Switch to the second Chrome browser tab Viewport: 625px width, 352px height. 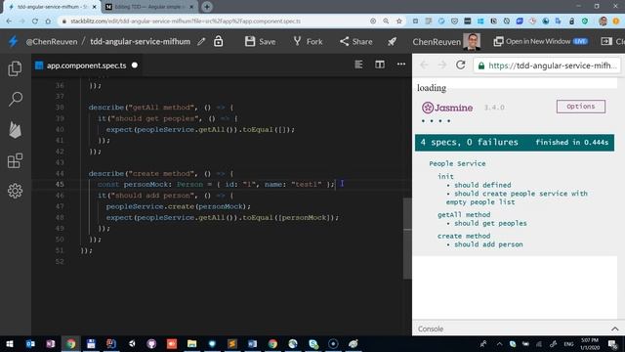point(149,7)
